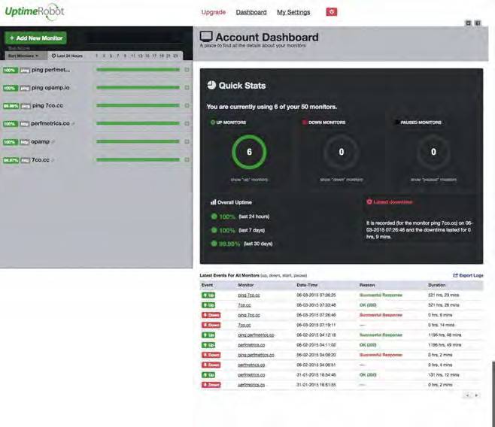Click the ping type badge beside ping opamp.io
Viewport: 495px width, 427px height.
(25, 88)
